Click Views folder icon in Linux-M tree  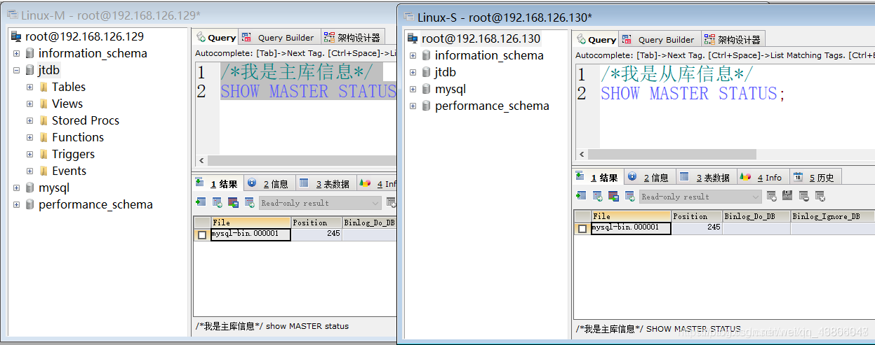tap(44, 104)
